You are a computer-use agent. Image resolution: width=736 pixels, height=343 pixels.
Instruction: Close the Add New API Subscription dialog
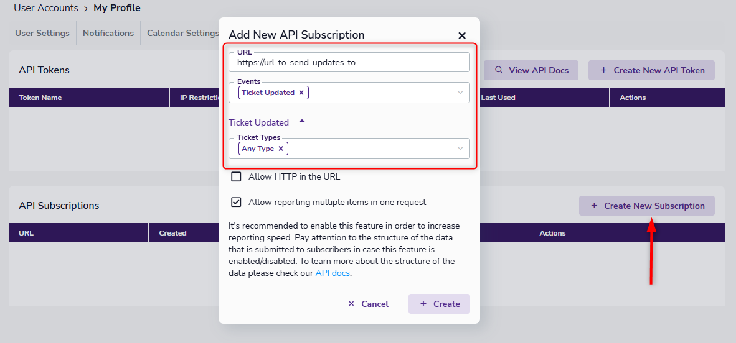coord(462,36)
